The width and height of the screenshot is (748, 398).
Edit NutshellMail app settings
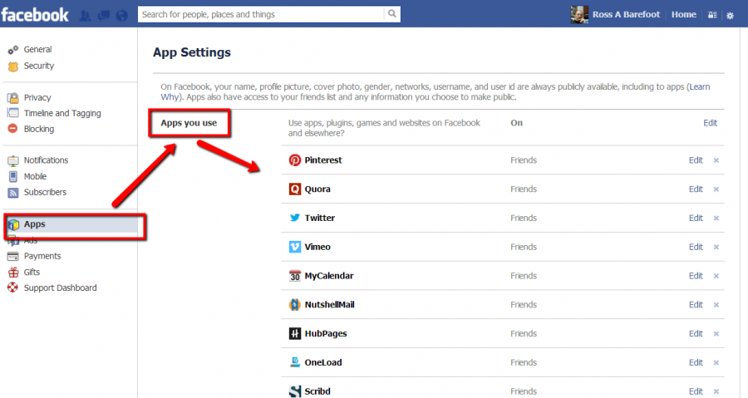[x=696, y=305]
